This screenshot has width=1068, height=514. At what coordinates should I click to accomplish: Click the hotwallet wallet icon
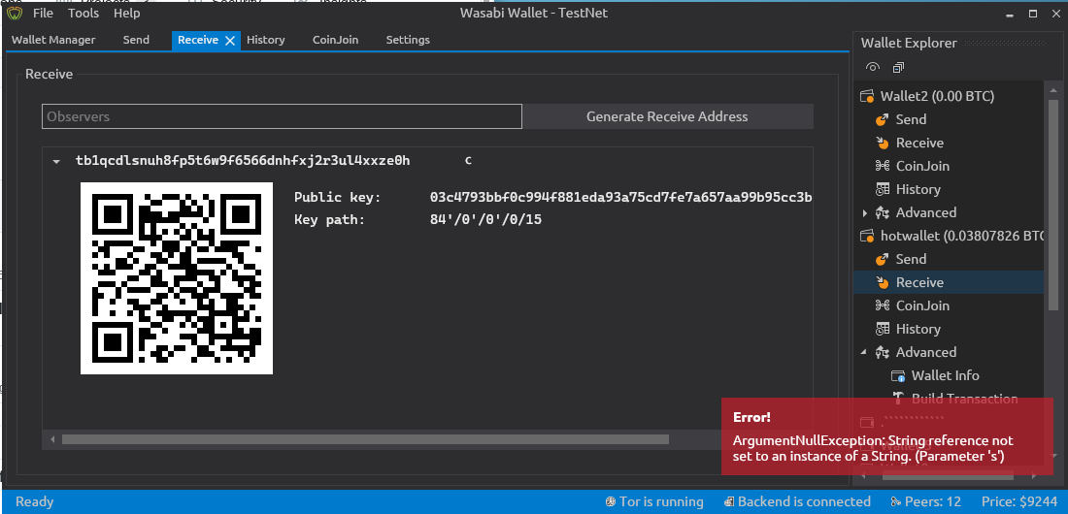(868, 236)
